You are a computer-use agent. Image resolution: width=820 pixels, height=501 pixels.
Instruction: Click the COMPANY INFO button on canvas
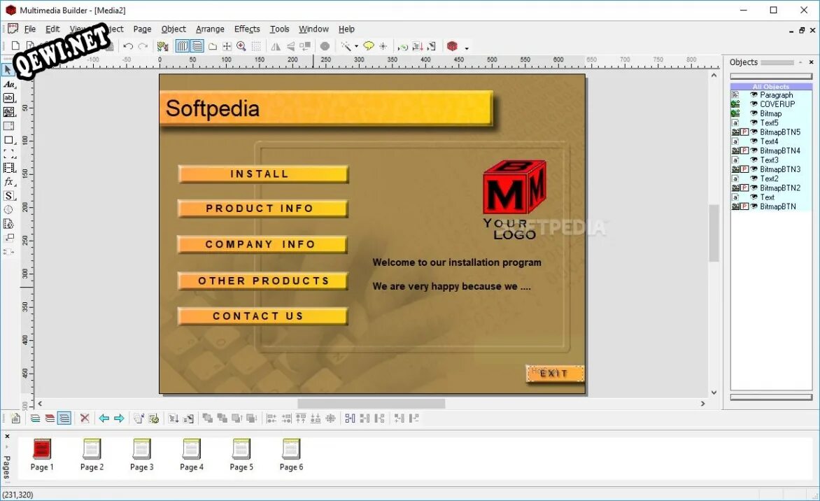(262, 244)
